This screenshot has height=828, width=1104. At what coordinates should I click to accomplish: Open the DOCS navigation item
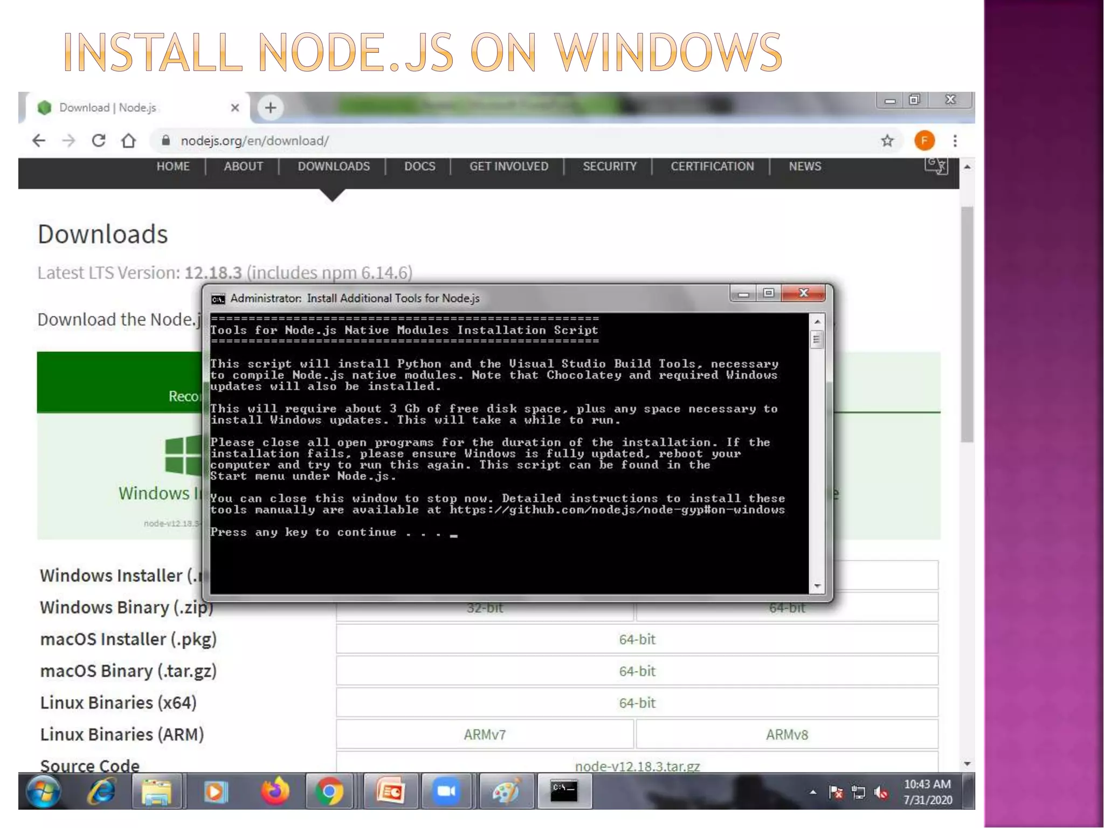click(419, 166)
